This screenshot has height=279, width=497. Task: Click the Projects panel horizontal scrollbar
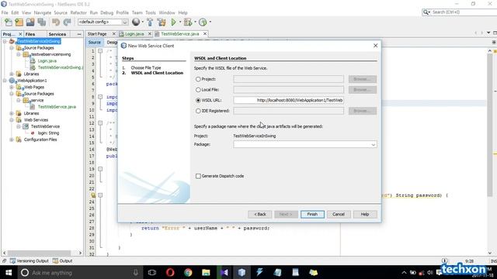(x=40, y=253)
